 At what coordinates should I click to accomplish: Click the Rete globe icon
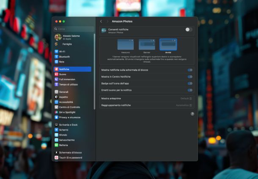(56, 62)
